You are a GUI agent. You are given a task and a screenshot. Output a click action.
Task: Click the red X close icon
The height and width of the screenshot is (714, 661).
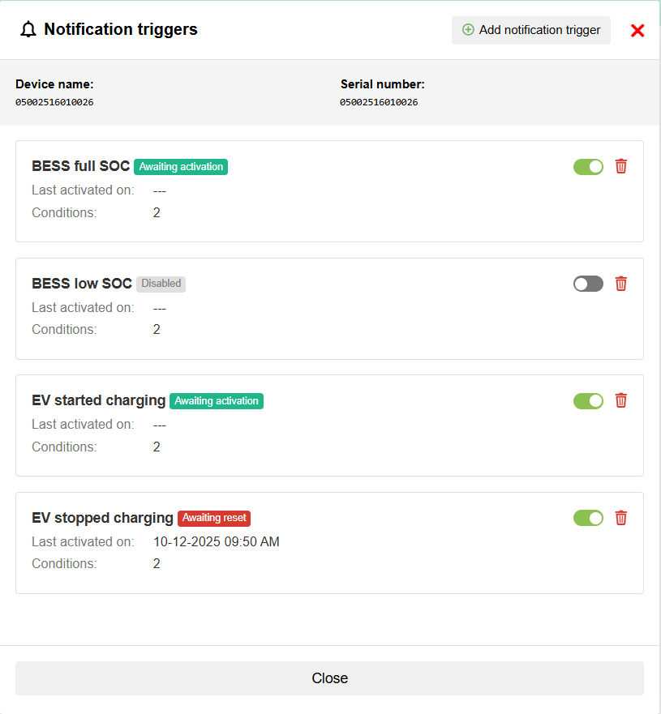coord(637,31)
